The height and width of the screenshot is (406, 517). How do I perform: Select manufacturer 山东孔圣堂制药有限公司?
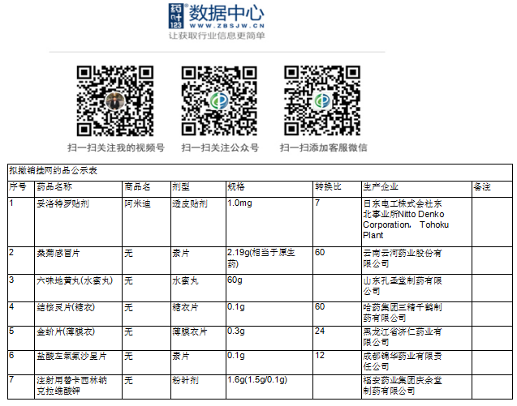point(403,286)
